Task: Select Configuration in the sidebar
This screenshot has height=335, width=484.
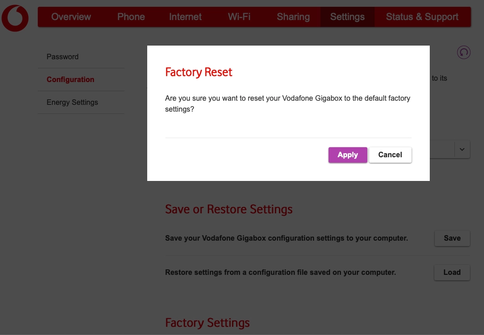Action: (x=70, y=79)
